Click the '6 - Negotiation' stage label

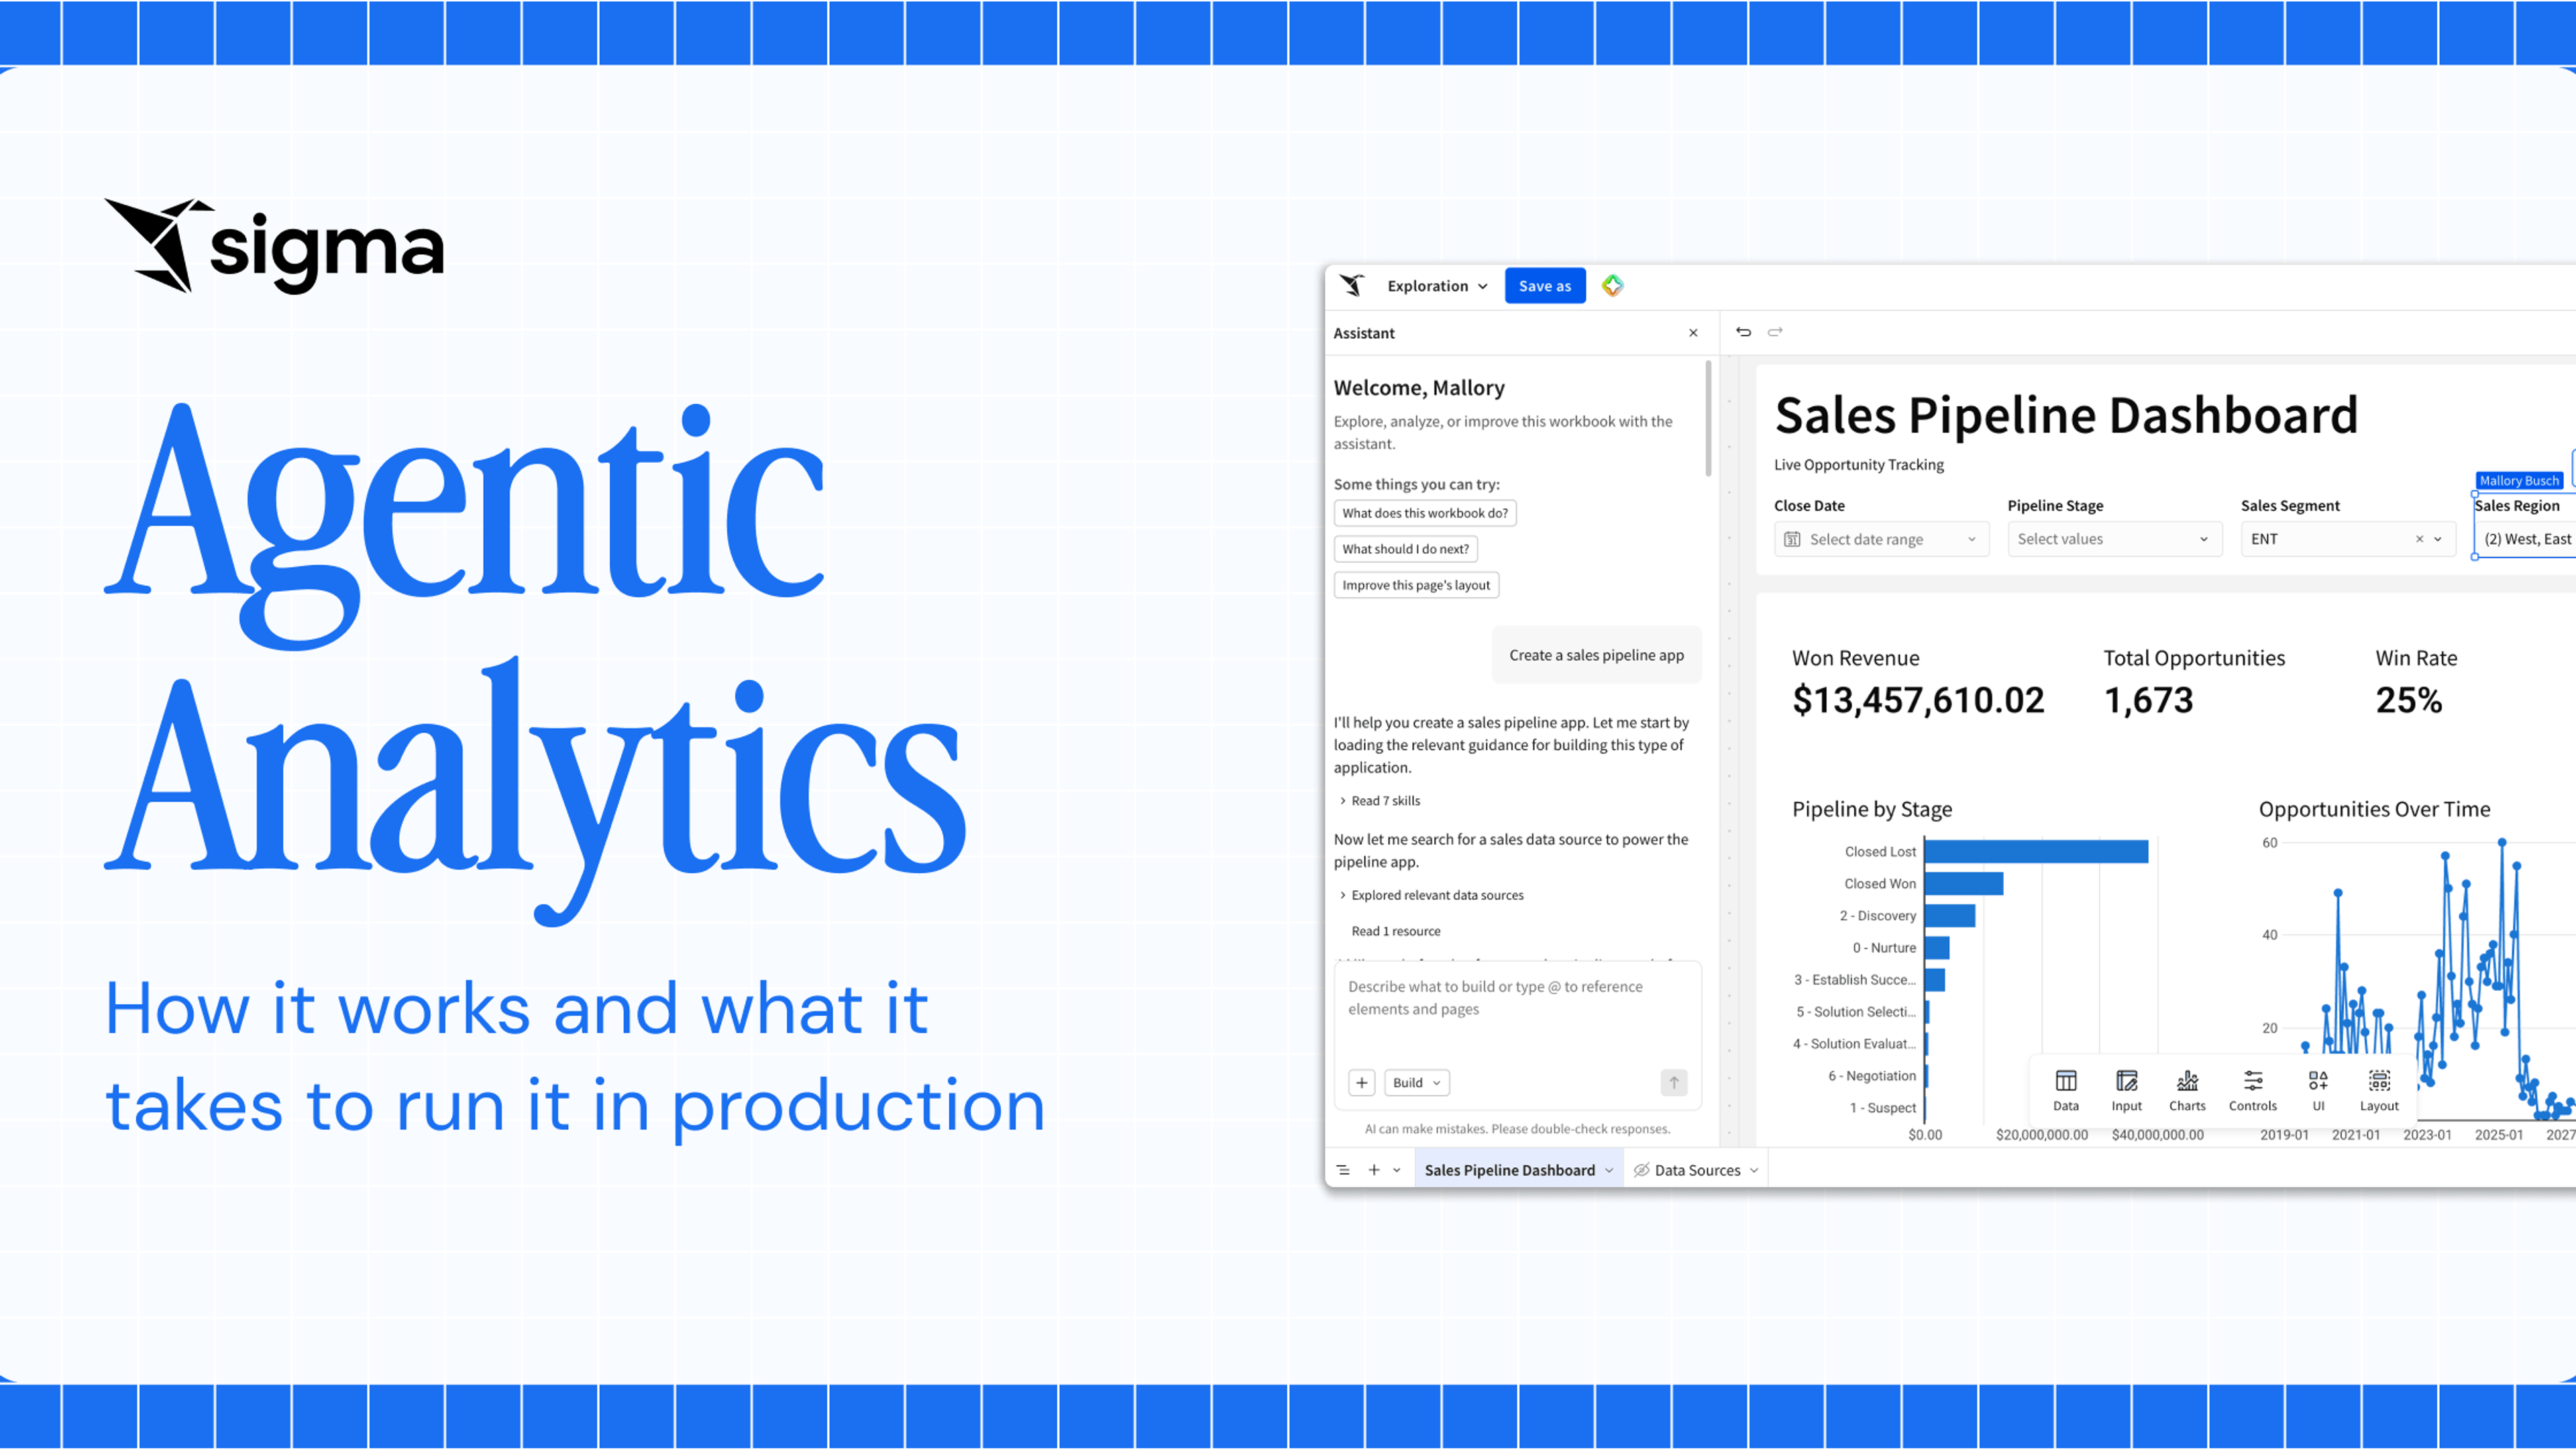click(1872, 1076)
